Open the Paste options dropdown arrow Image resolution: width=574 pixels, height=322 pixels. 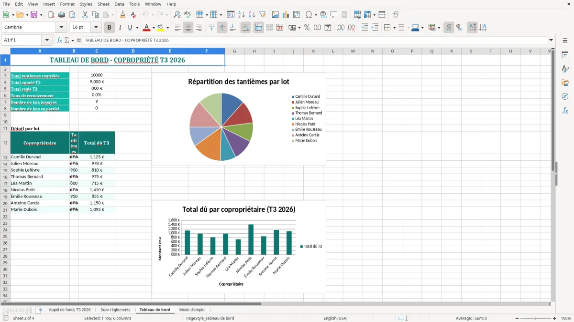pyautogui.click(x=112, y=15)
